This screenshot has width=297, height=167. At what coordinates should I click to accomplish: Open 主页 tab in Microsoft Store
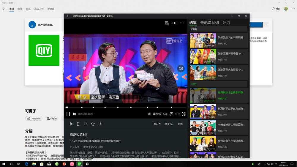coord(12,9)
